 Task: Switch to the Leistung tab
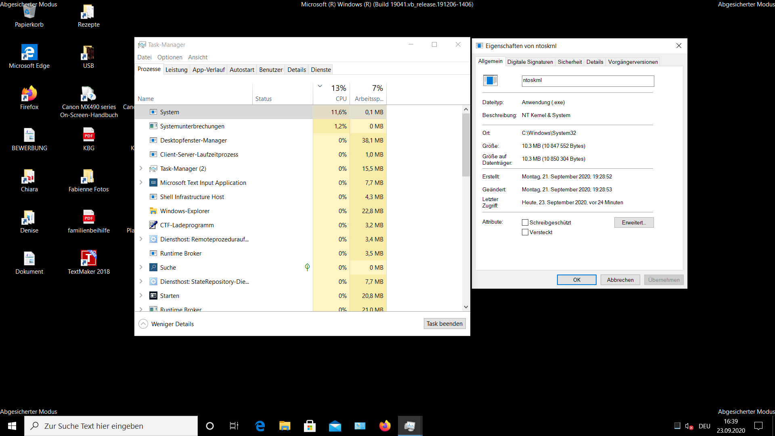(x=176, y=69)
